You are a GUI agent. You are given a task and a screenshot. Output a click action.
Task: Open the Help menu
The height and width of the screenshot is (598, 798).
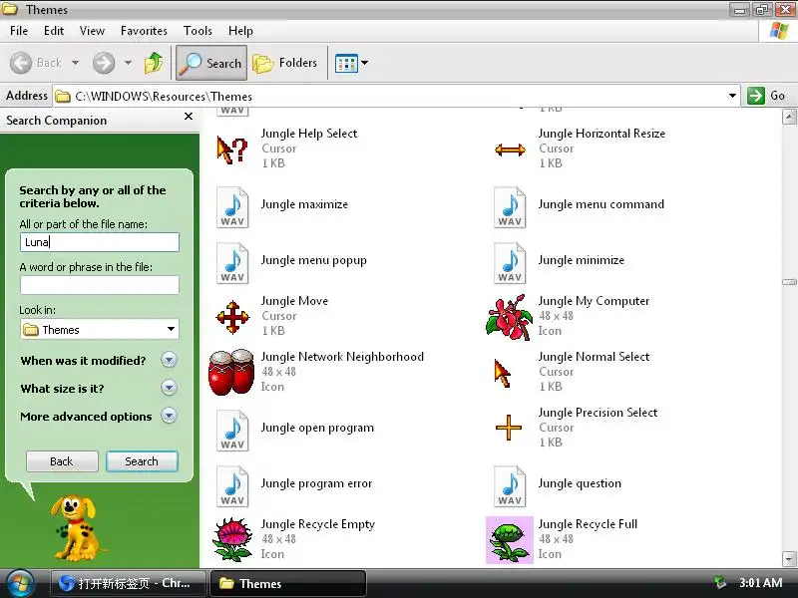click(x=240, y=31)
